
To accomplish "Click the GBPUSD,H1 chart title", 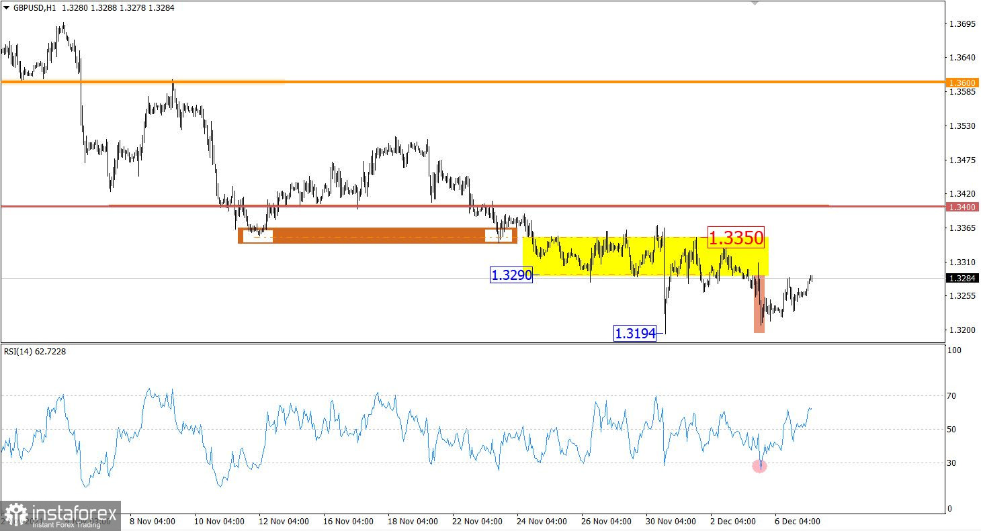I will pos(36,8).
